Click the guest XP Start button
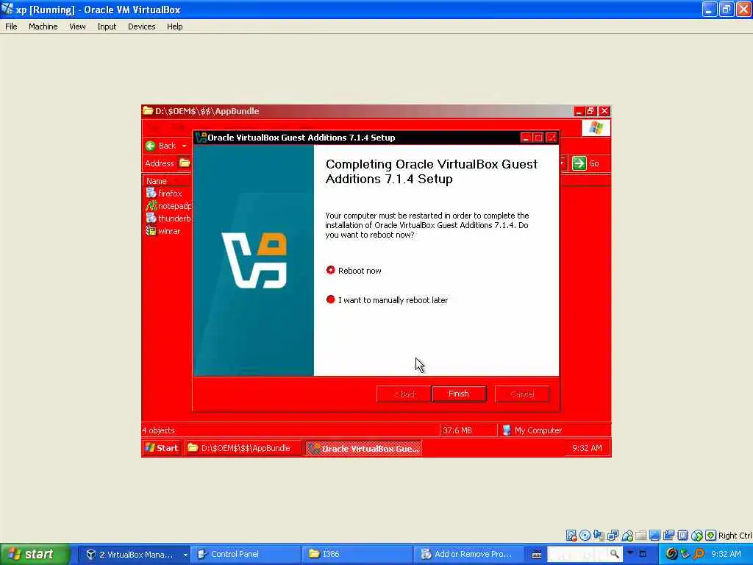 (162, 448)
